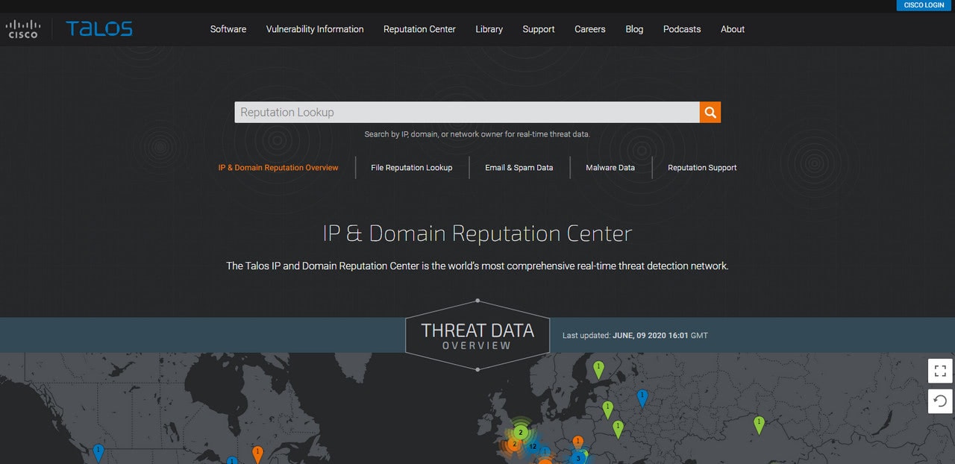Go to the Careers page
Image resolution: width=955 pixels, height=464 pixels.
click(x=590, y=29)
